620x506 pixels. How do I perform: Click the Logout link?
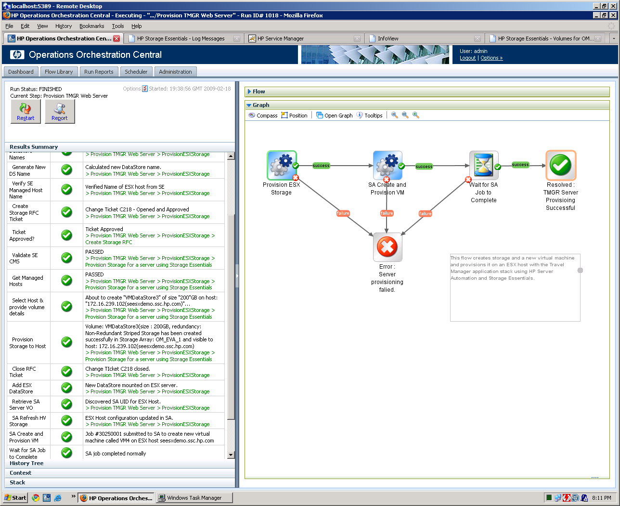click(467, 58)
